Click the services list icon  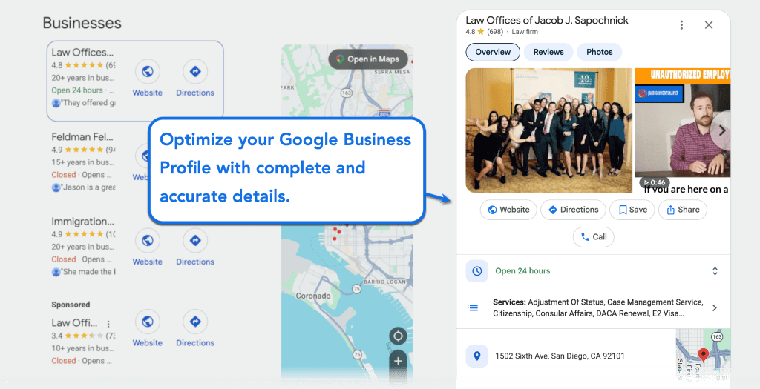pyautogui.click(x=473, y=307)
